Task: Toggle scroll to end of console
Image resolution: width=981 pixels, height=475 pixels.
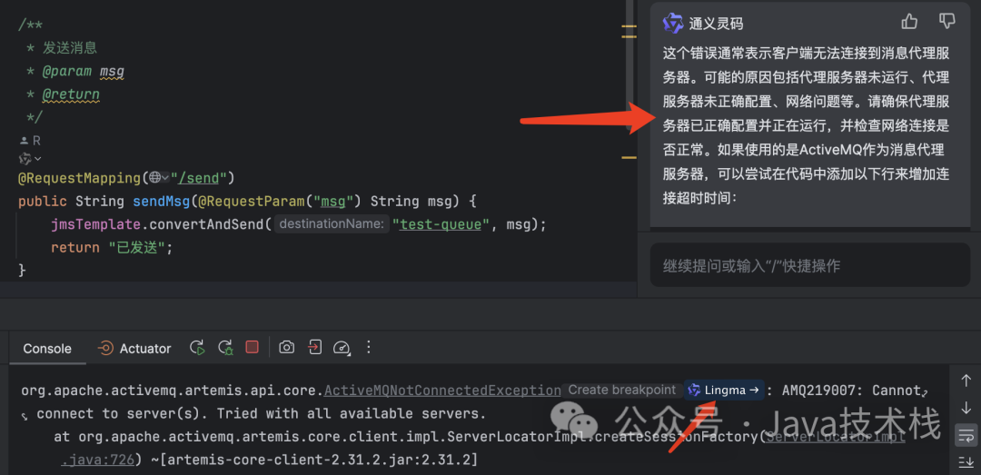Action: [x=966, y=462]
